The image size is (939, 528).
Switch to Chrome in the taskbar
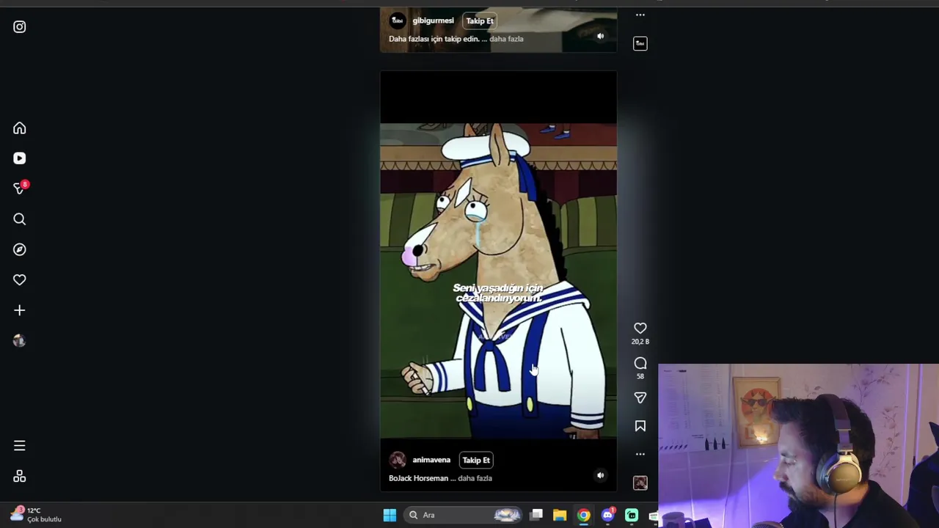[x=583, y=515]
